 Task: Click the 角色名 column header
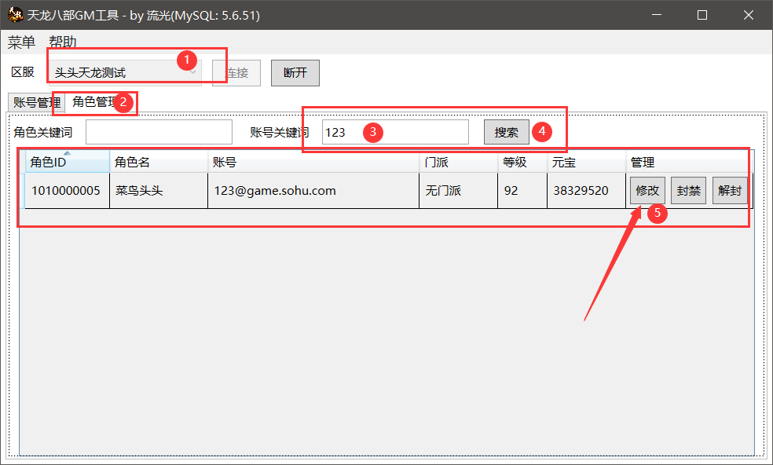[x=159, y=162]
